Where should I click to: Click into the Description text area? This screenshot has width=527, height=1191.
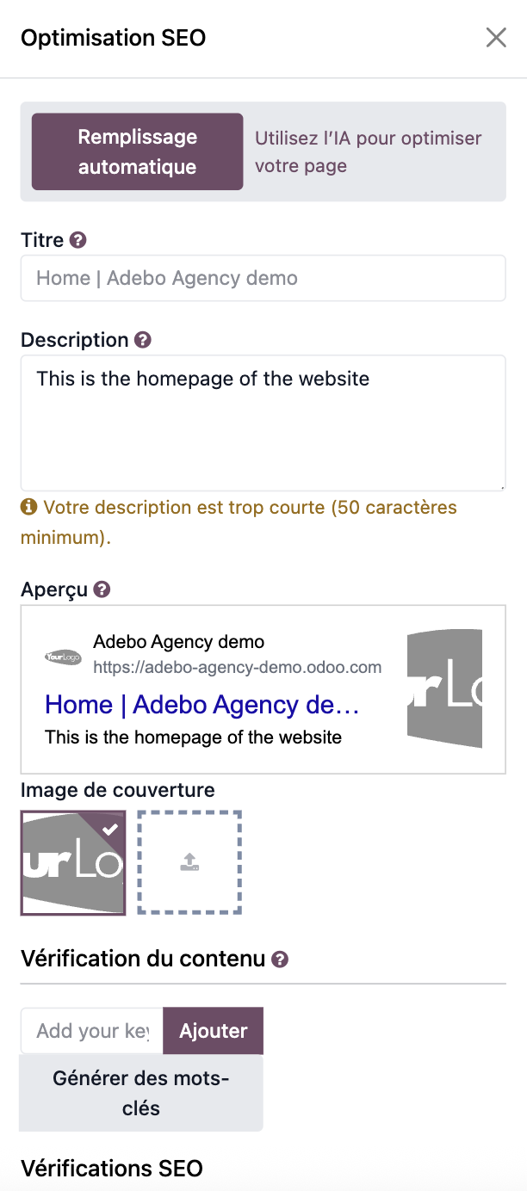pyautogui.click(x=263, y=422)
